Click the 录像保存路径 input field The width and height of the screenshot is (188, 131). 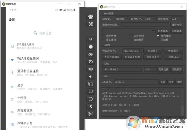145,25
